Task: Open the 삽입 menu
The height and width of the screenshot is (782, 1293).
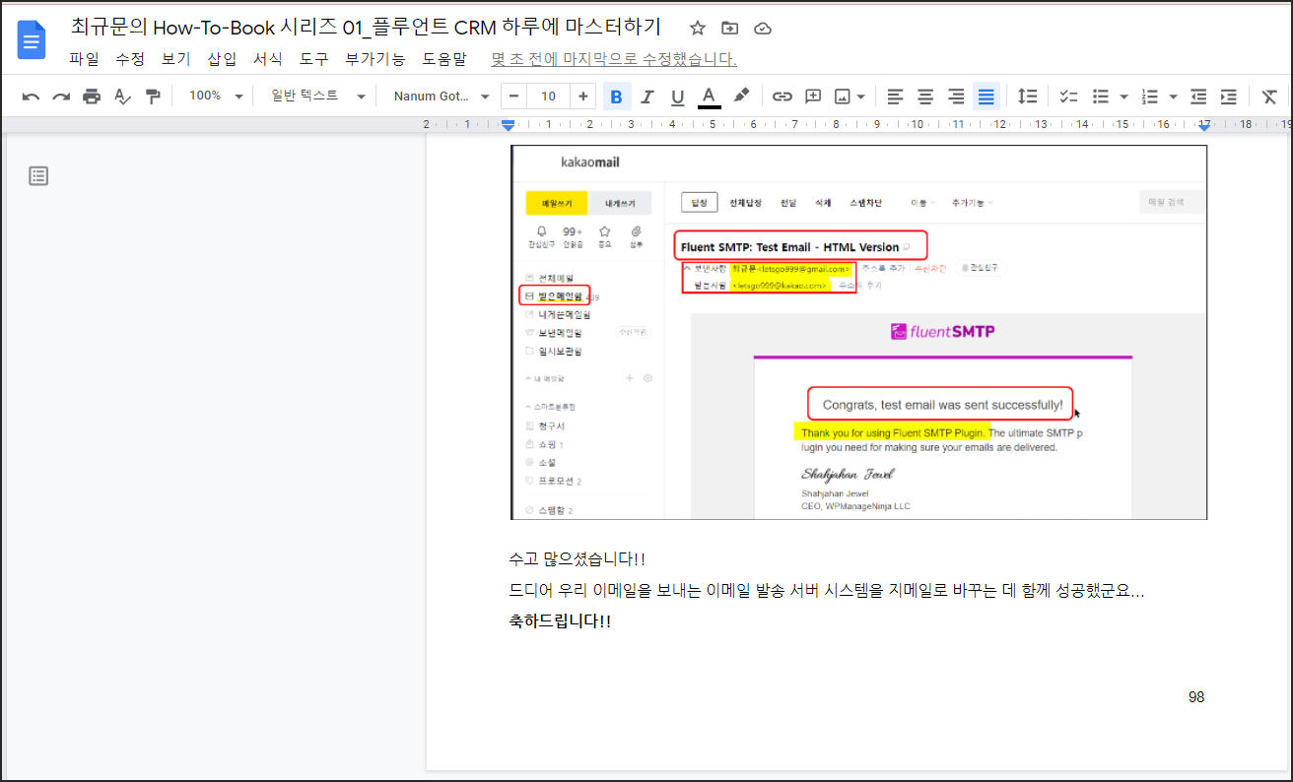Action: [x=222, y=59]
